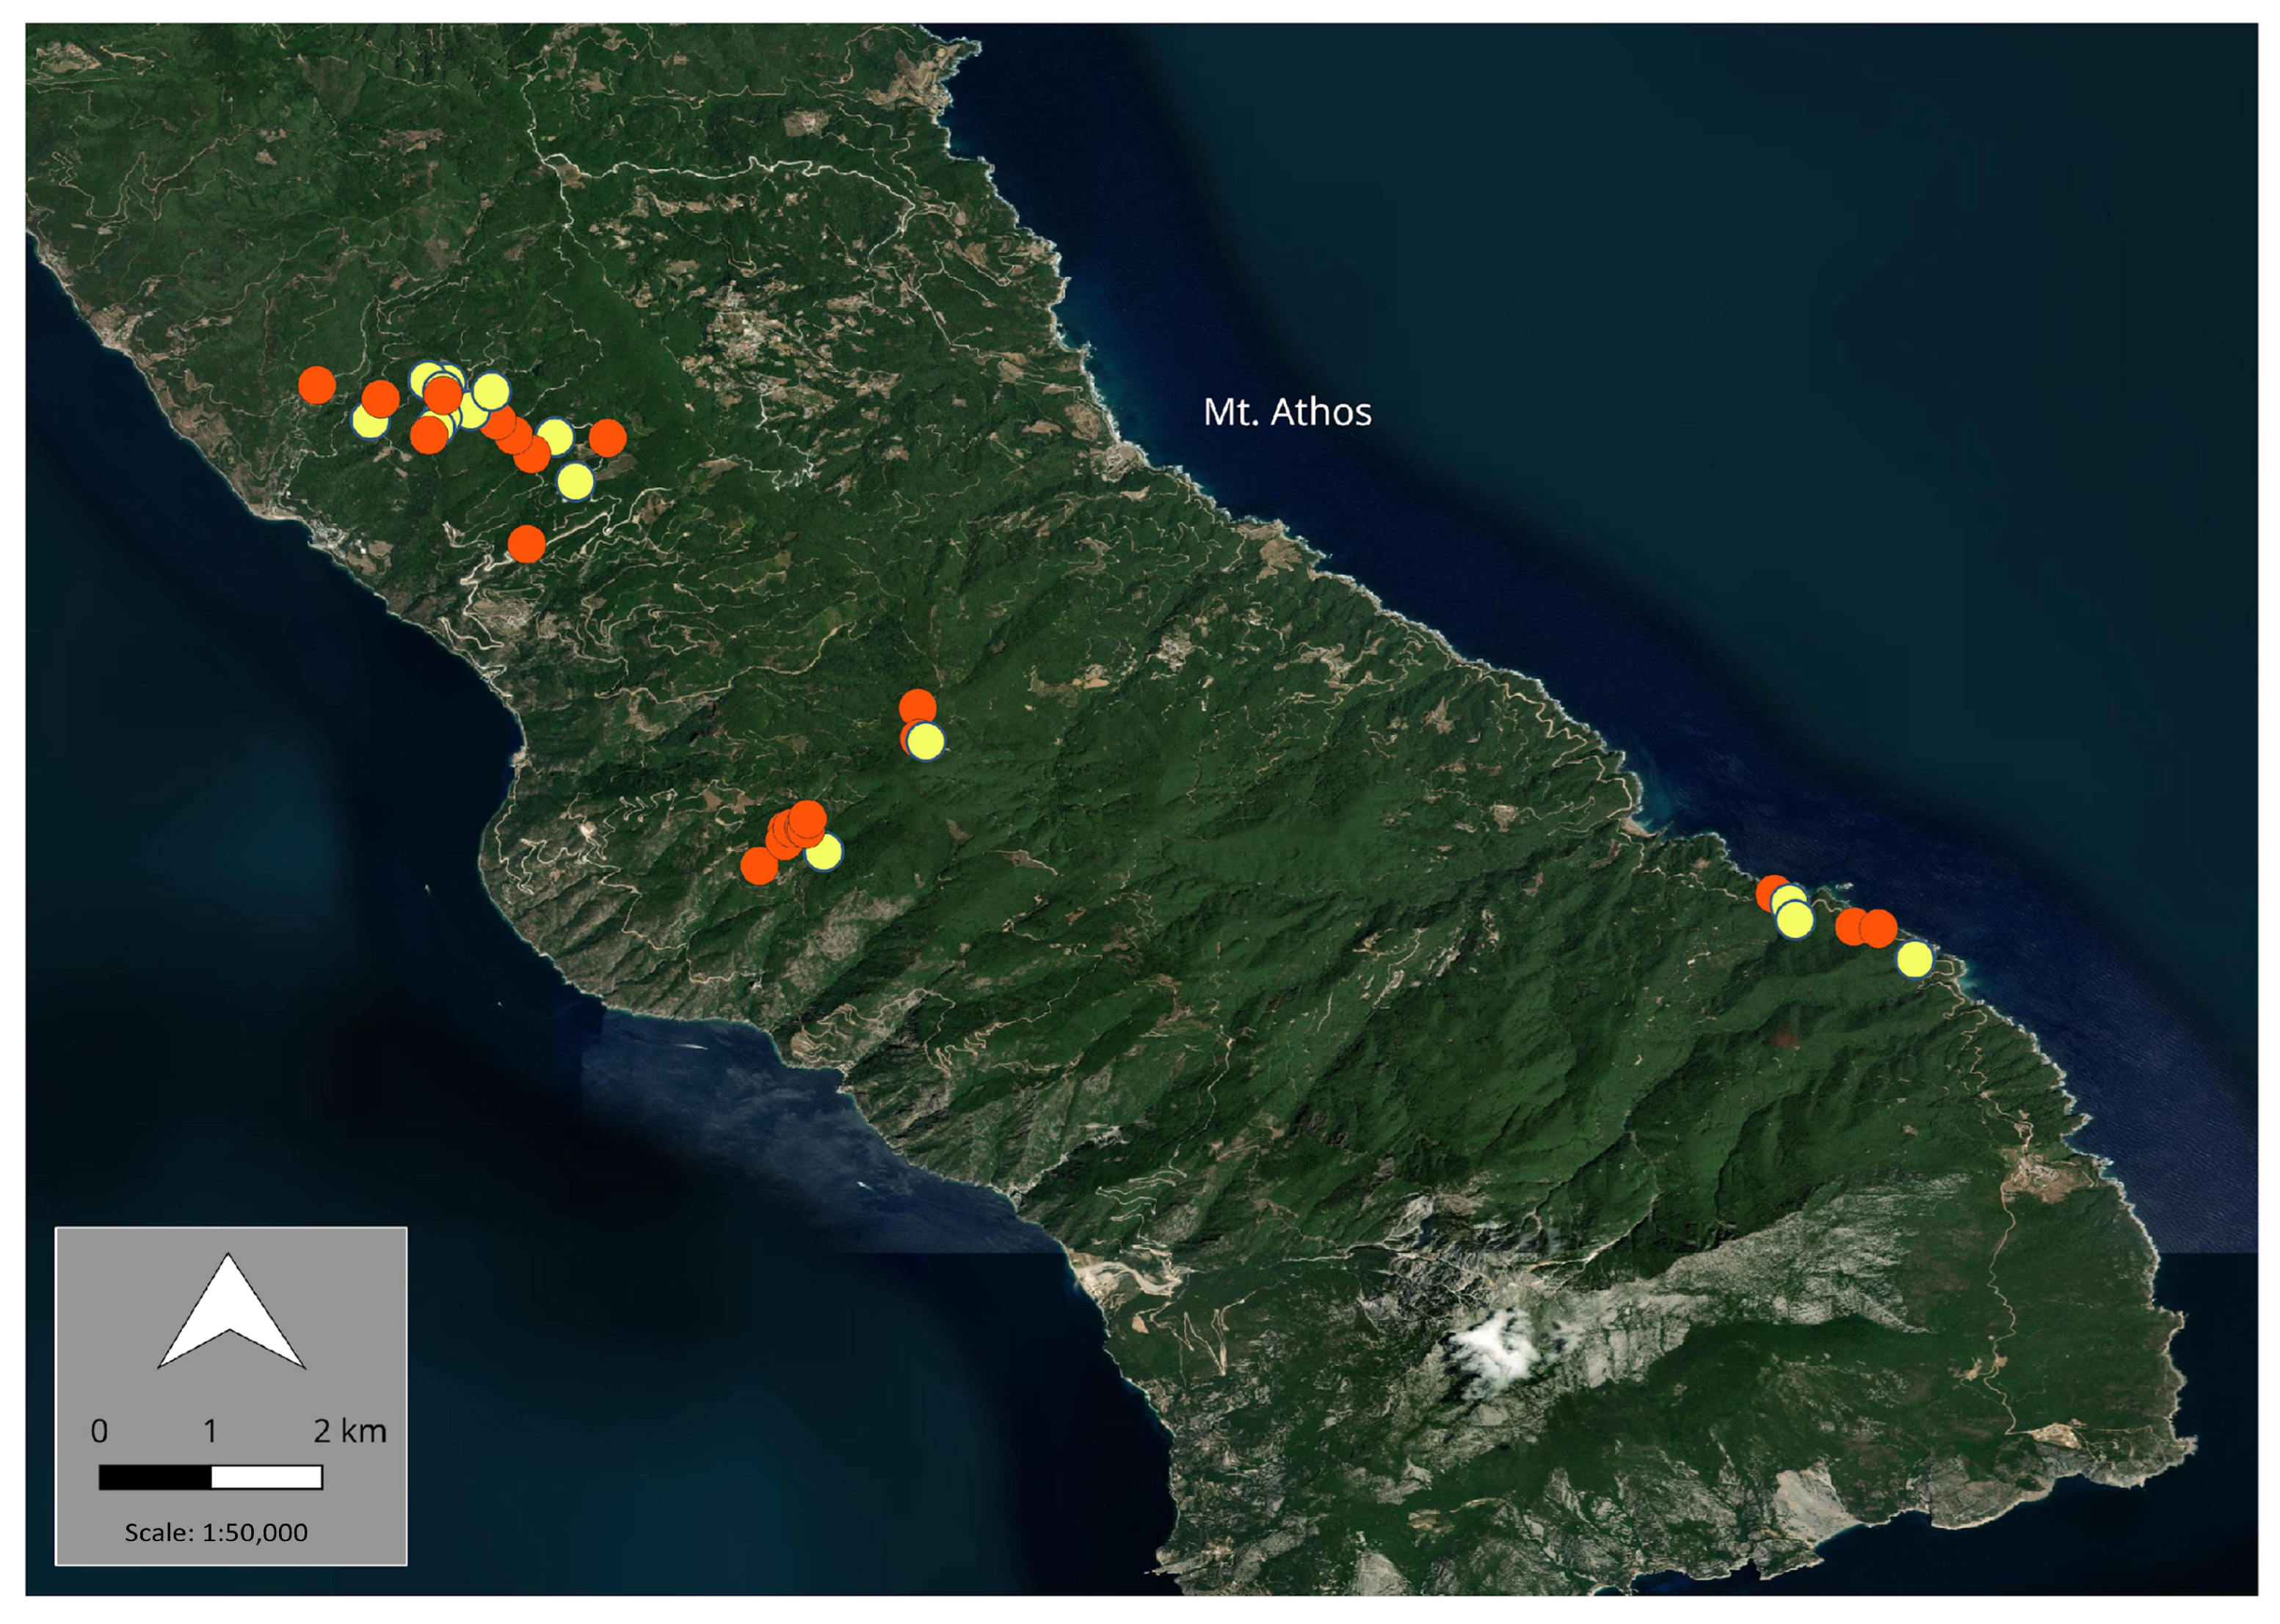Image resolution: width=2280 pixels, height=1624 pixels.
Task: Select the top orange marker in central pair
Action: pyautogui.click(x=917, y=706)
